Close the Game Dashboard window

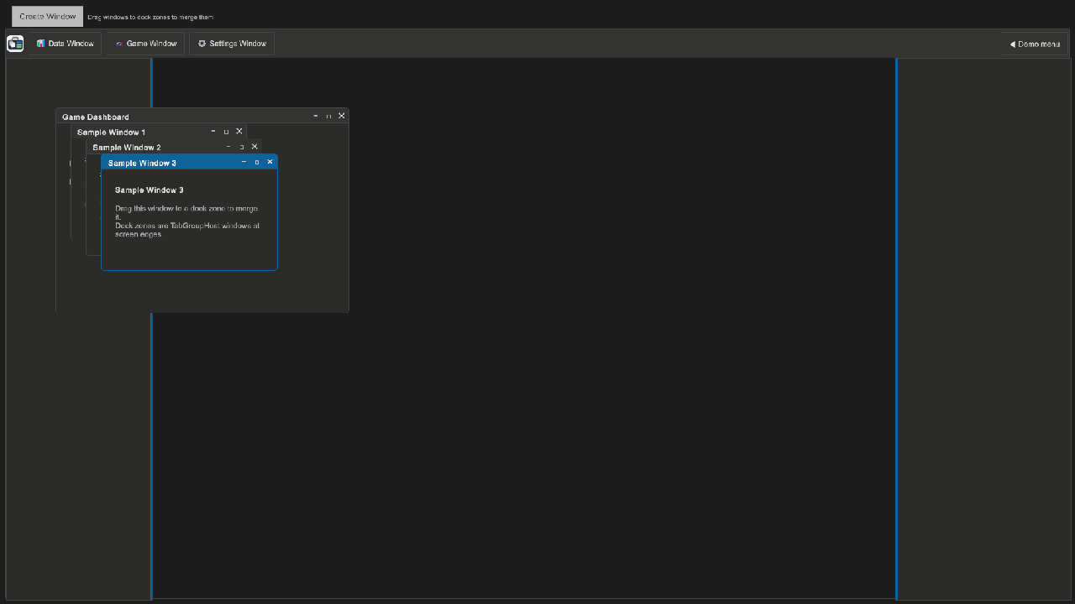point(342,116)
